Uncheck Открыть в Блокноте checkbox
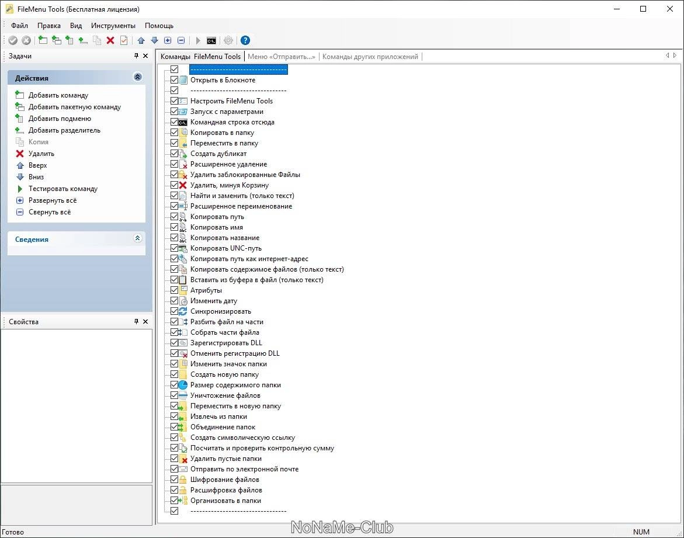Screen dimensions: 684x538 pos(175,80)
